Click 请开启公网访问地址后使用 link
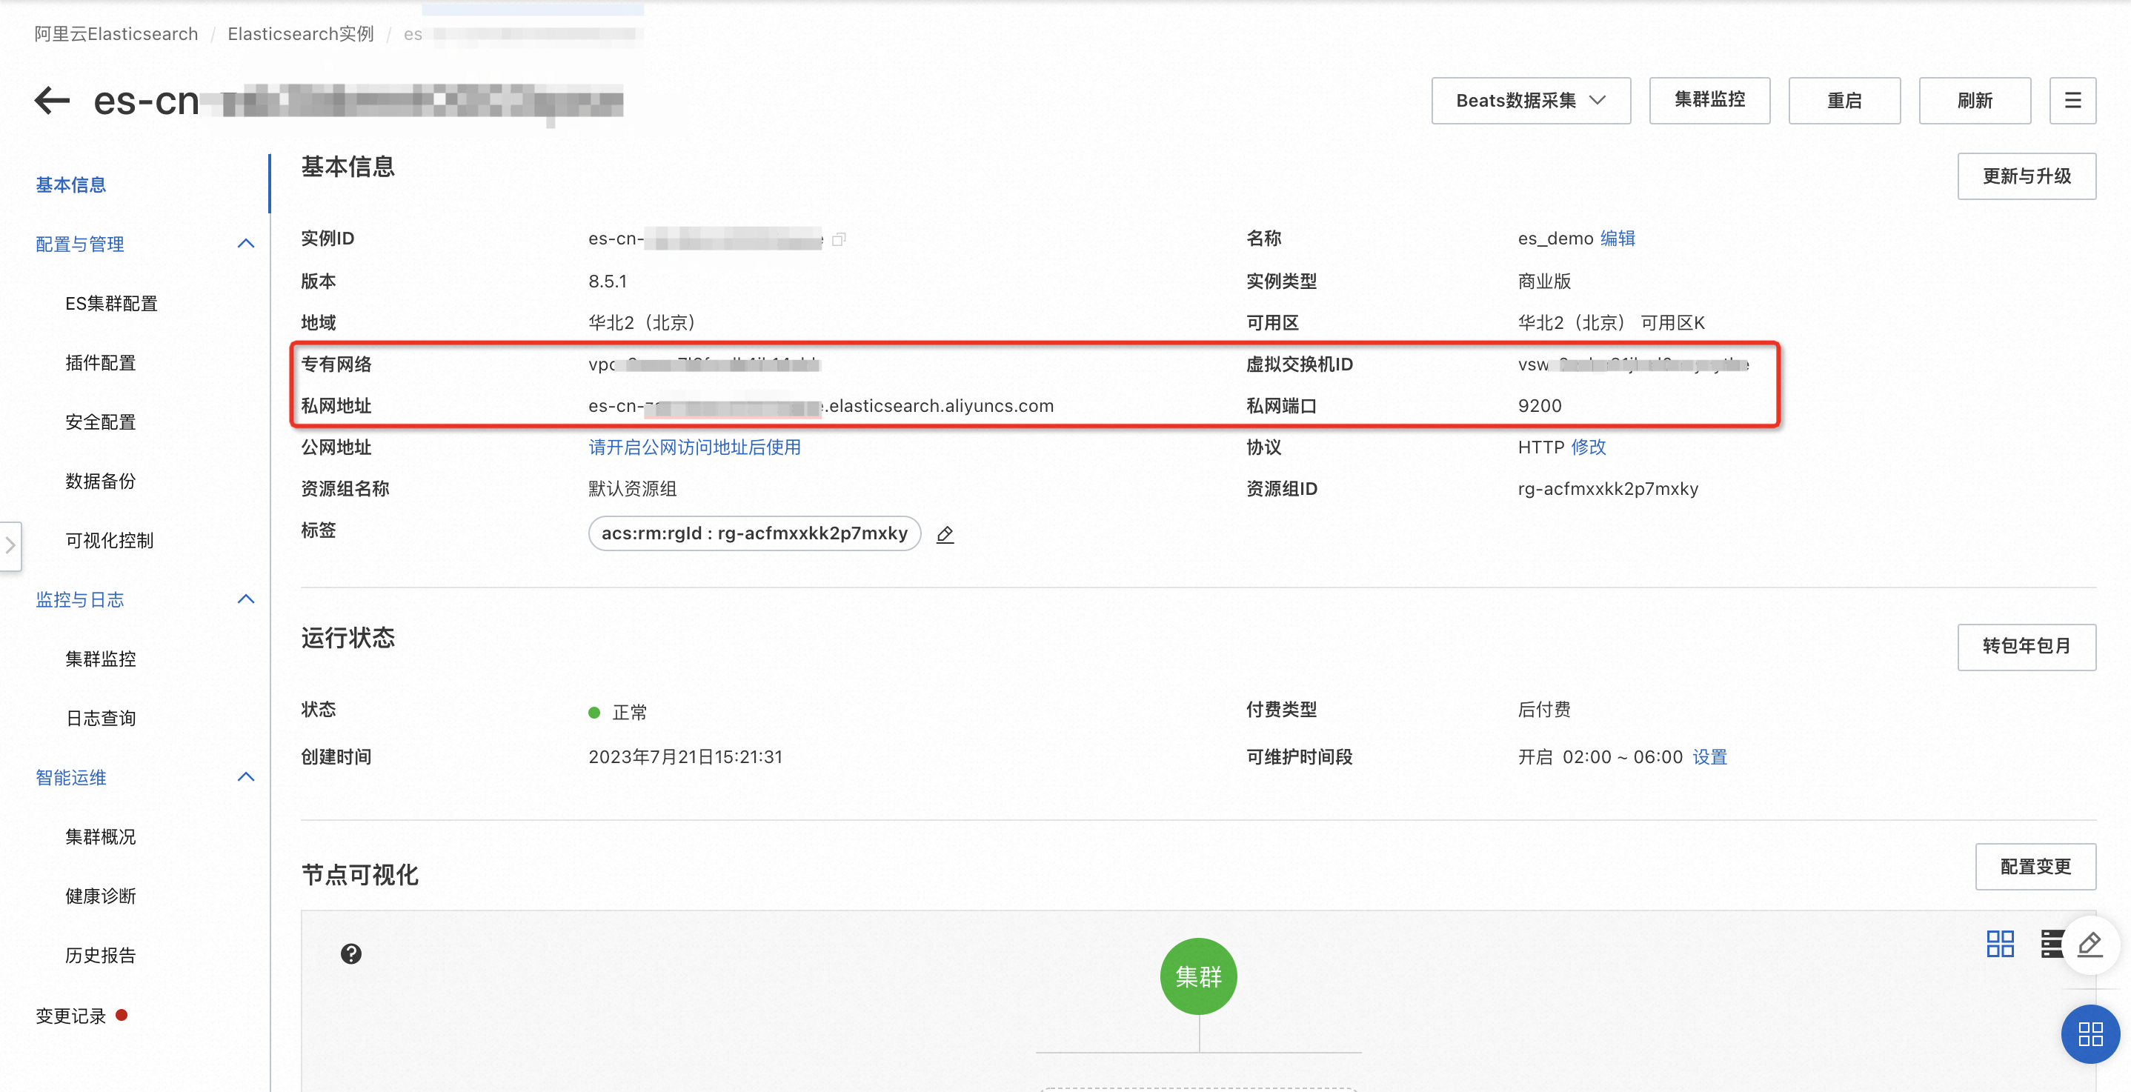 tap(694, 447)
